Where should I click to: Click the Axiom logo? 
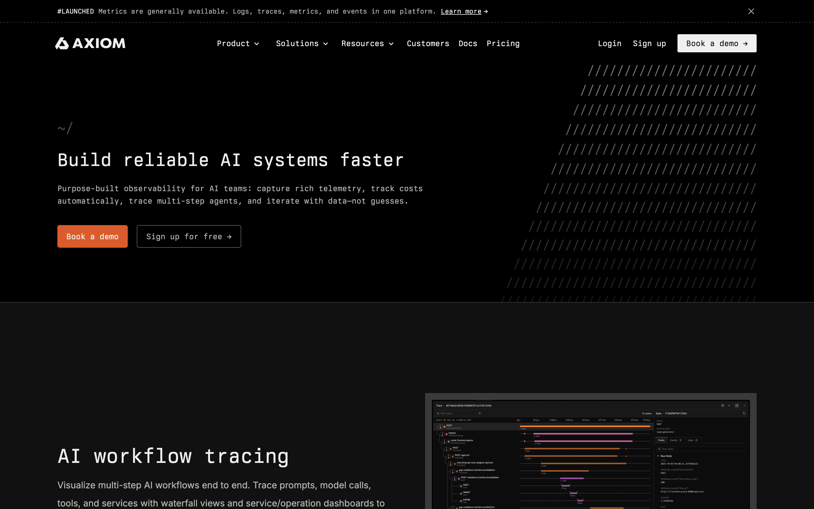pos(90,43)
